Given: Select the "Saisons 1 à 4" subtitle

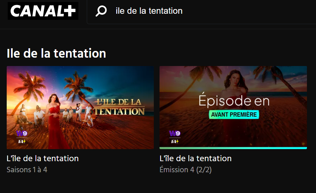Looking at the screenshot, I should point(27,170).
